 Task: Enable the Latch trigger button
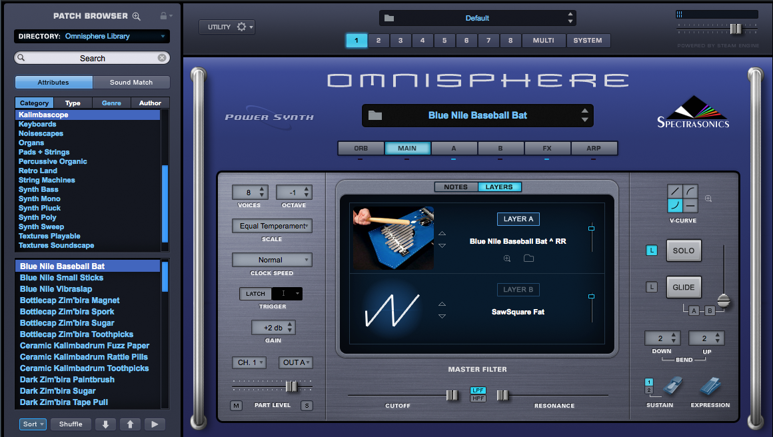[255, 294]
